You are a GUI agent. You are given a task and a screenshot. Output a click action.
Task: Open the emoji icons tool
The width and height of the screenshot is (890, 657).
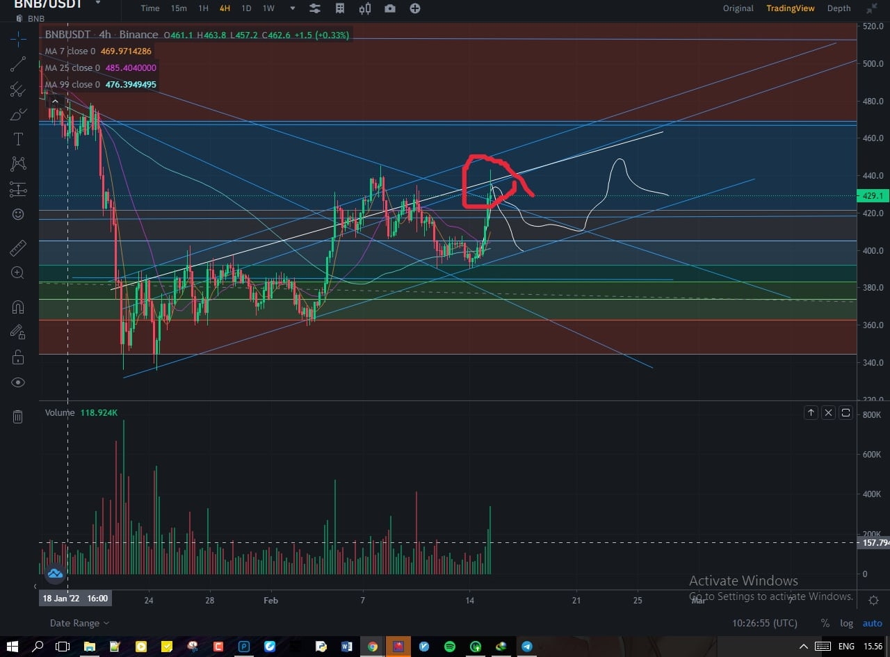(x=18, y=214)
